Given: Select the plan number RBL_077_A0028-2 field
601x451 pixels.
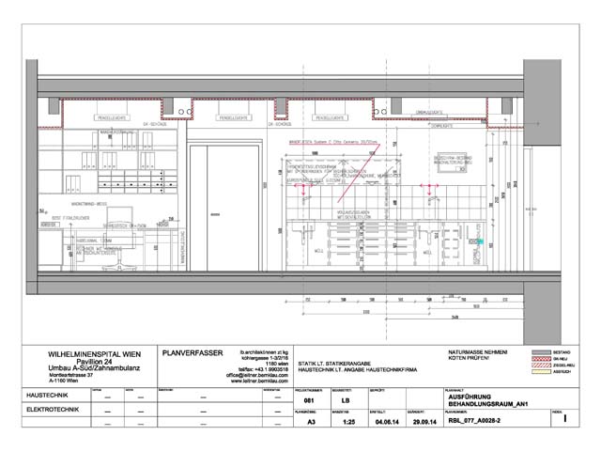Looking at the screenshot, I should coord(474,421).
